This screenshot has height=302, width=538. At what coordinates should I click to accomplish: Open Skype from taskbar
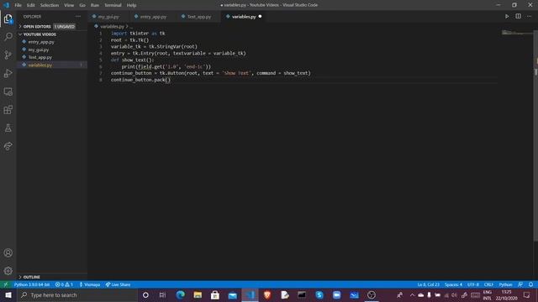[319, 294]
